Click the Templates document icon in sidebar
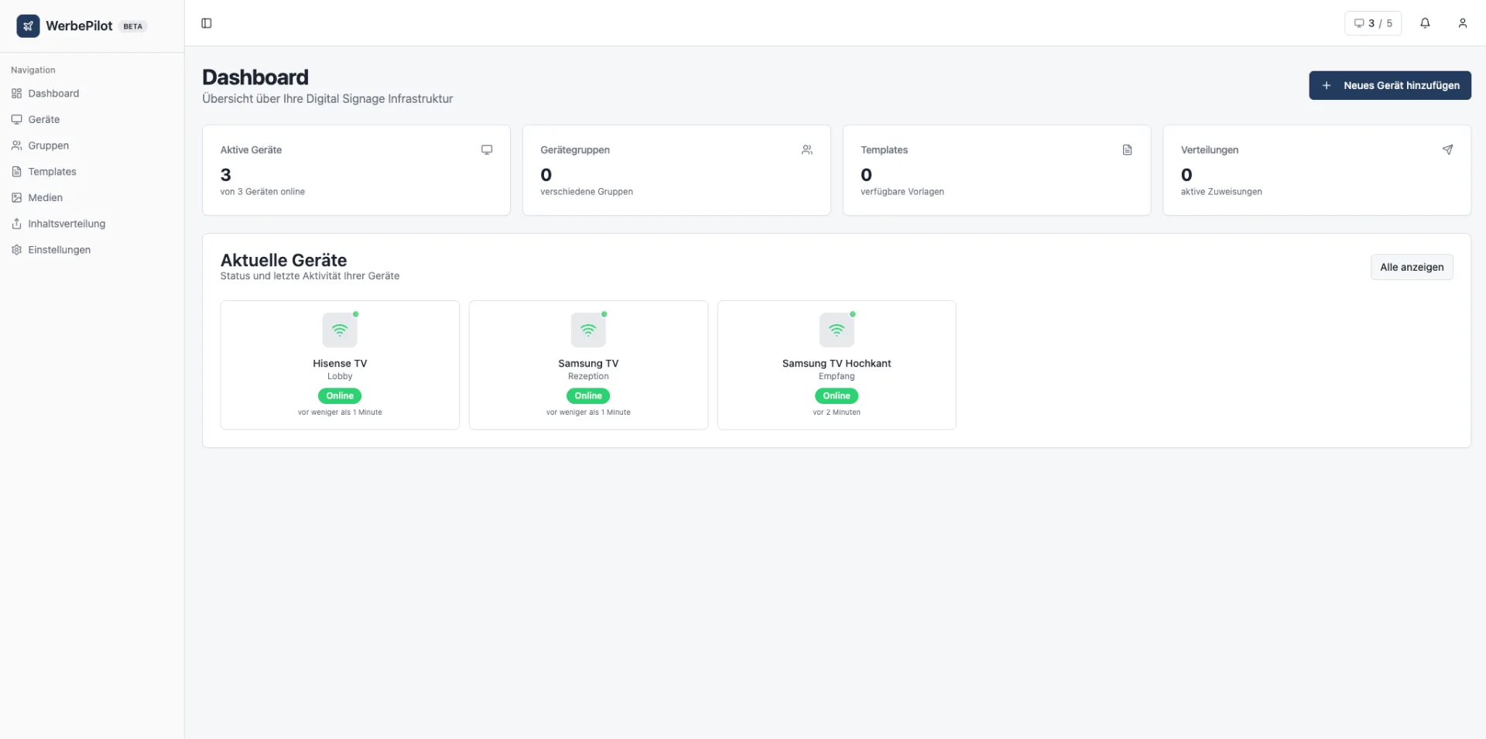The width and height of the screenshot is (1486, 739). point(16,172)
